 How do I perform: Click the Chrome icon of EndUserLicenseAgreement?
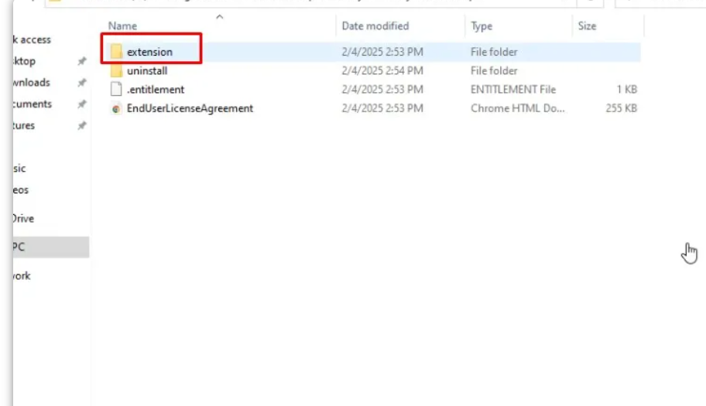tap(116, 108)
